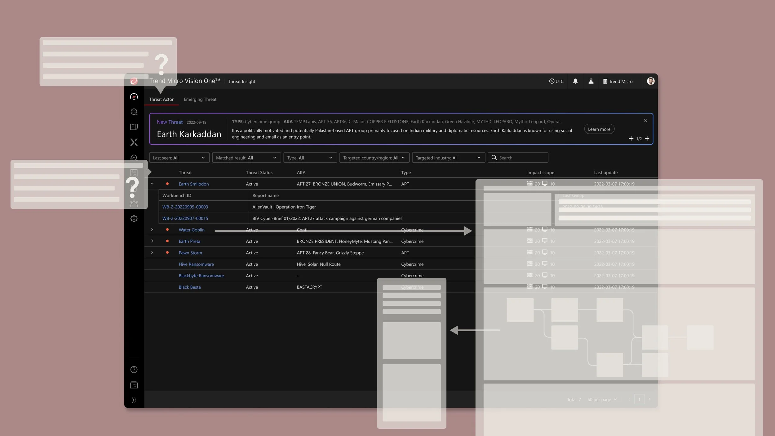Expand the Water Goblin row
The image size is (775, 436).
click(x=152, y=230)
